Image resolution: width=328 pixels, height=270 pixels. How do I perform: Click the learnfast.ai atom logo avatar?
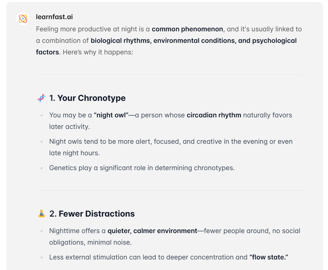click(23, 18)
